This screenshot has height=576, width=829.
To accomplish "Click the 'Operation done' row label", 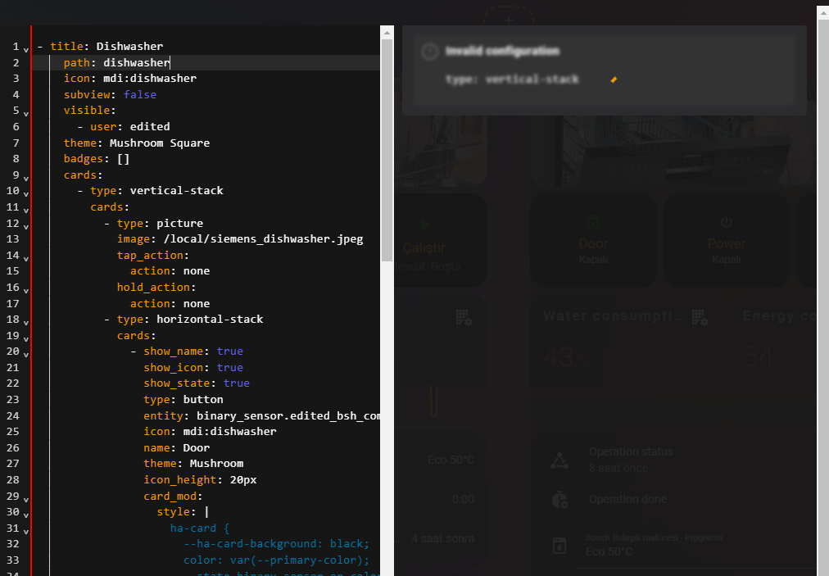I will pyautogui.click(x=627, y=499).
